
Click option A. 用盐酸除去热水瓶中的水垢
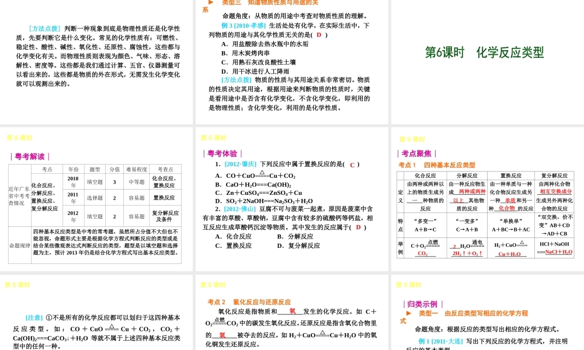point(265,44)
